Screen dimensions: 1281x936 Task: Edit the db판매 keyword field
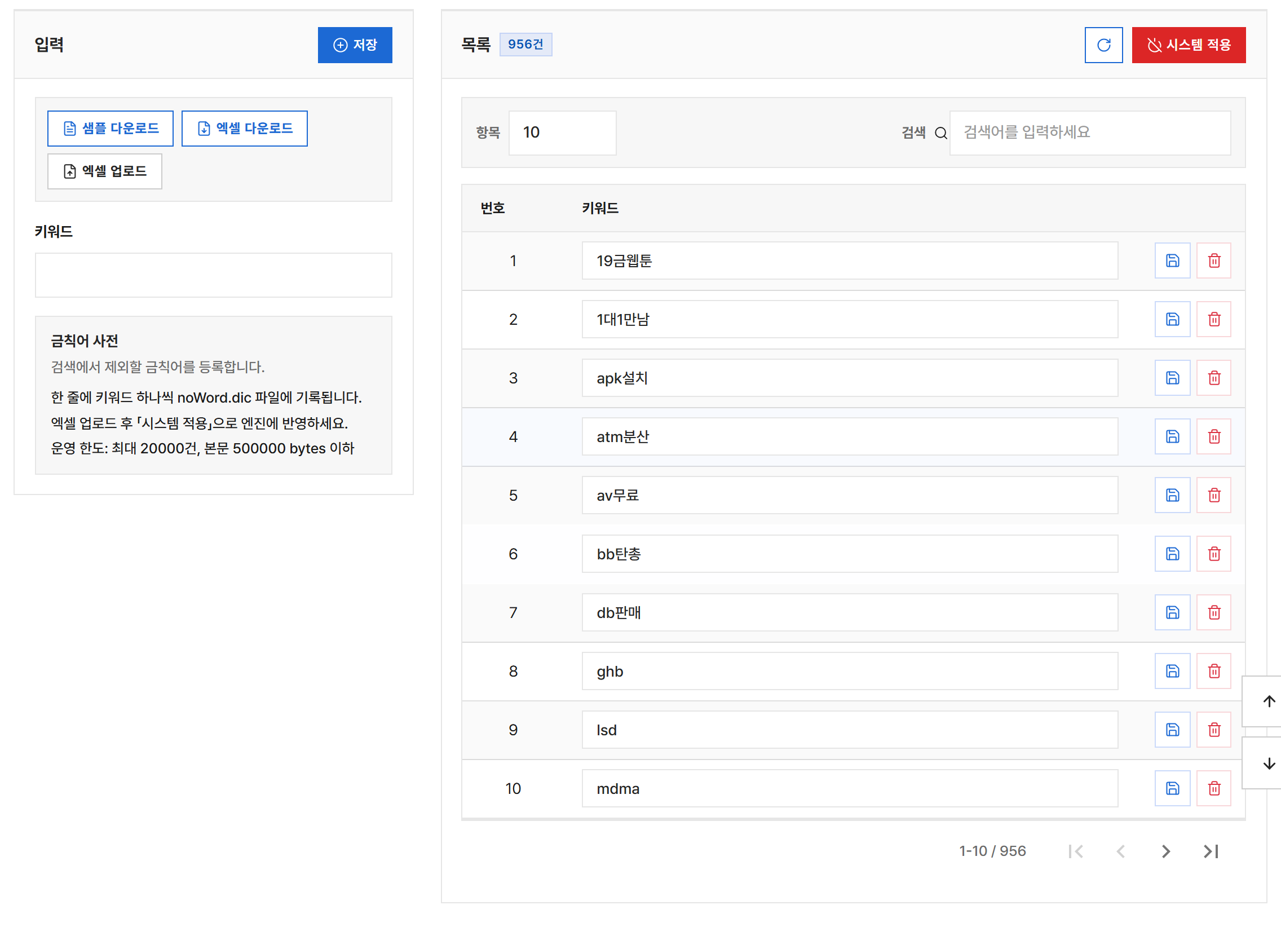point(849,612)
